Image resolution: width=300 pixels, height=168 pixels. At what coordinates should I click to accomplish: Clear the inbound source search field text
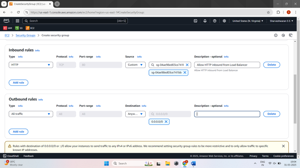pyautogui.click(x=187, y=65)
